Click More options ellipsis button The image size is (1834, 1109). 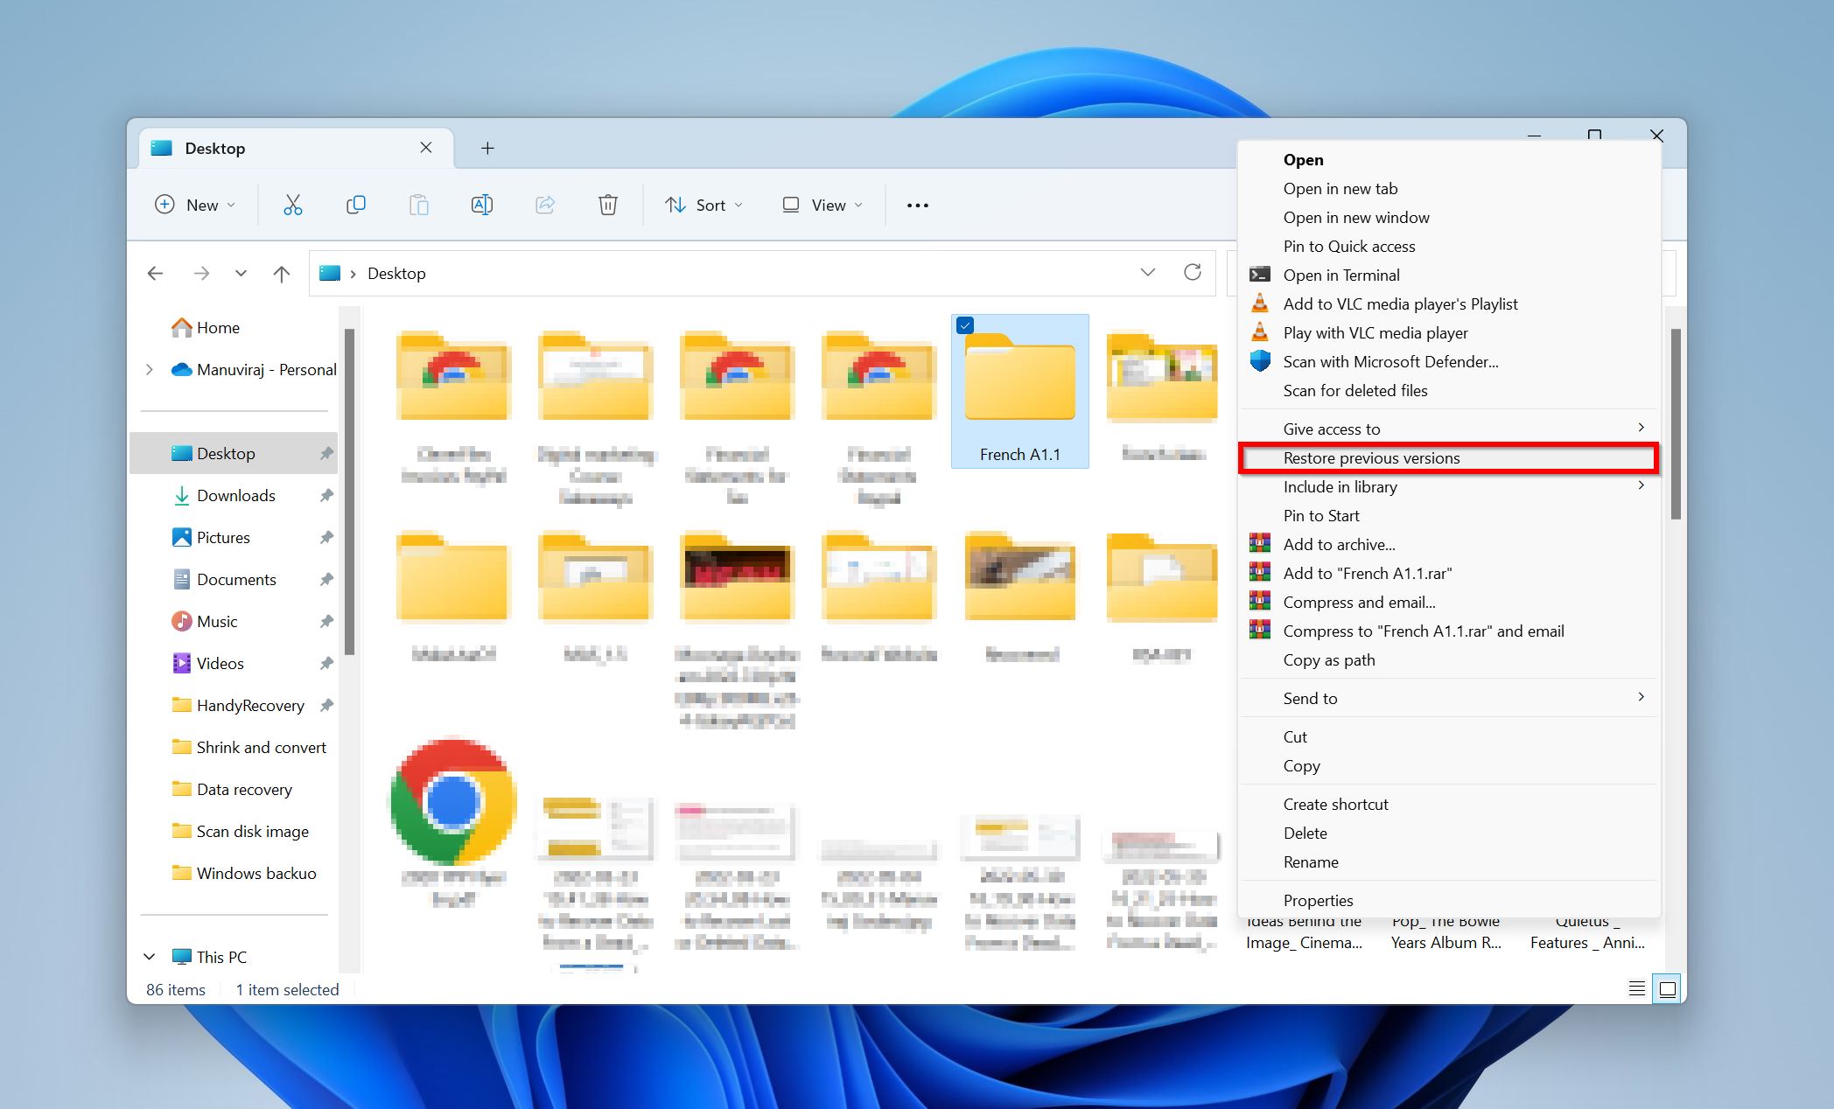(917, 206)
